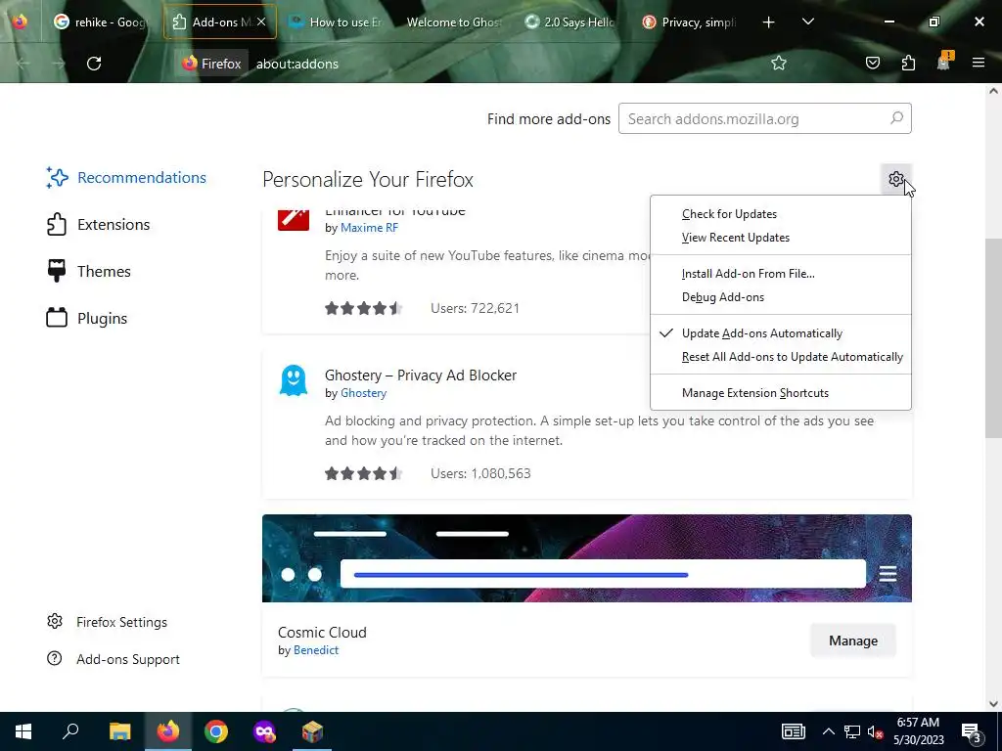The height and width of the screenshot is (751, 1002).
Task: Click the scrollbar down arrow
Action: pyautogui.click(x=993, y=704)
